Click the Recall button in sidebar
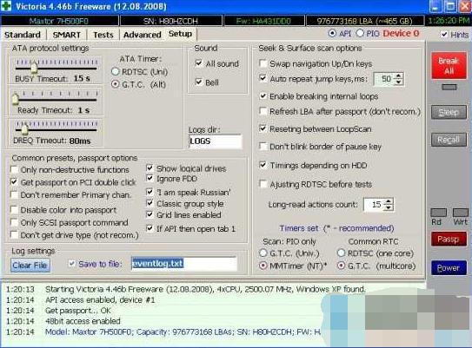Screen dimensions: 472x348 click(449, 140)
